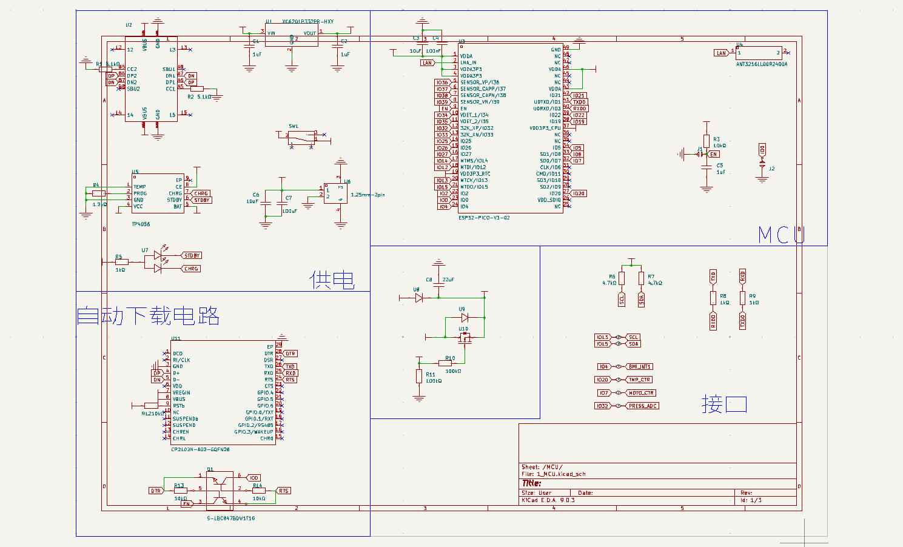Select the U10 MOSFET symbol
The image size is (903, 547).
pyautogui.click(x=465, y=337)
